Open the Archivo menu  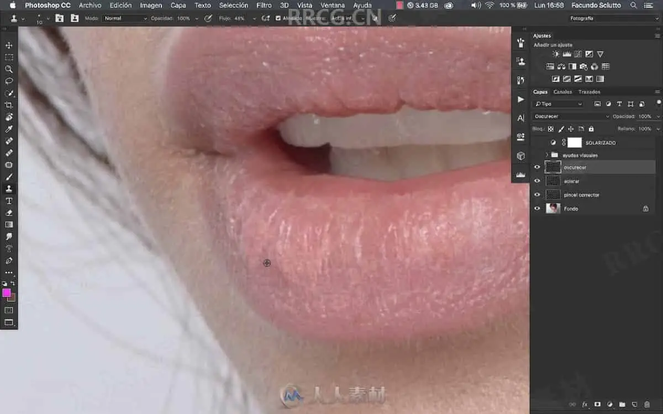[x=90, y=5]
